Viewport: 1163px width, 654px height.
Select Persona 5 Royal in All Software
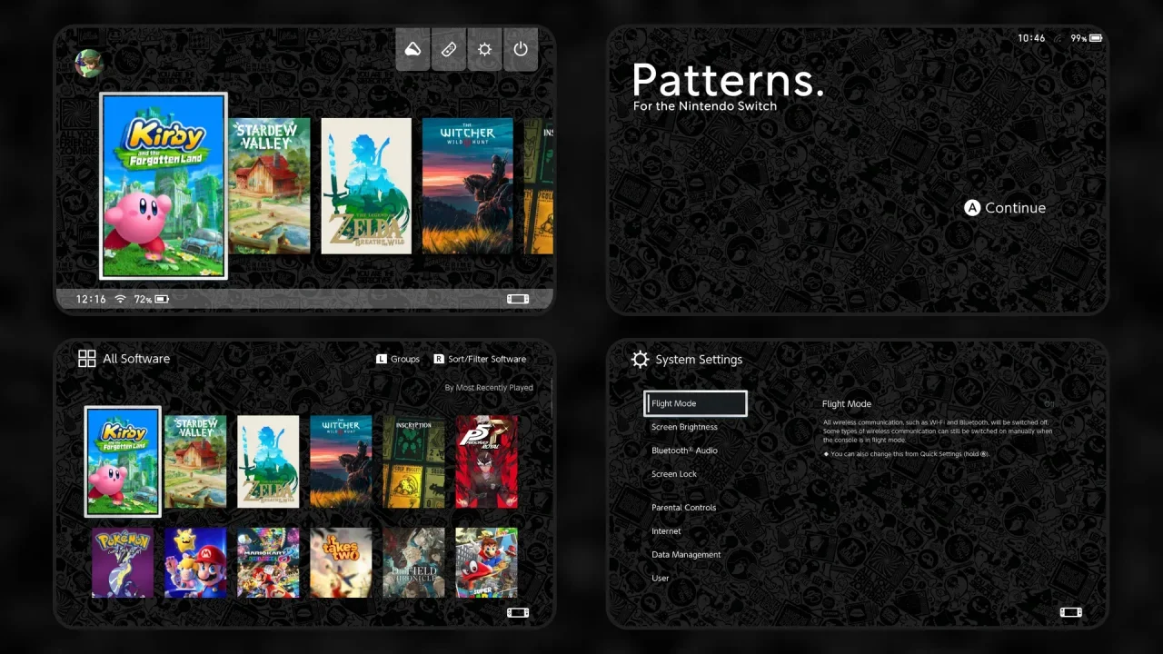[x=486, y=461]
